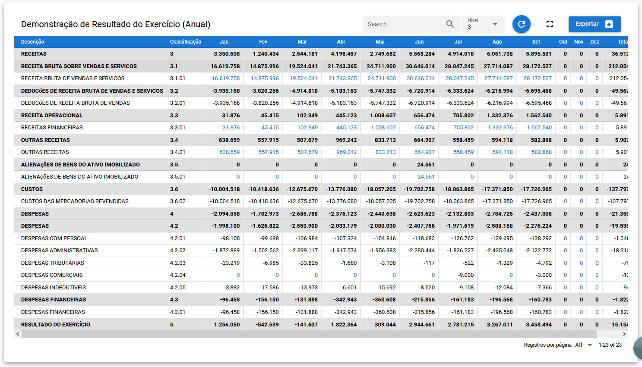642x367 pixels.
Task: Click Jun value 24.561 in Alienações row
Action: click(x=426, y=177)
